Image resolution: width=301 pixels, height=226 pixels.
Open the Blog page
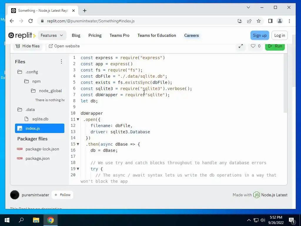[76, 35]
